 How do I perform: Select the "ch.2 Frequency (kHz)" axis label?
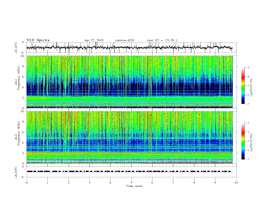click(17, 133)
